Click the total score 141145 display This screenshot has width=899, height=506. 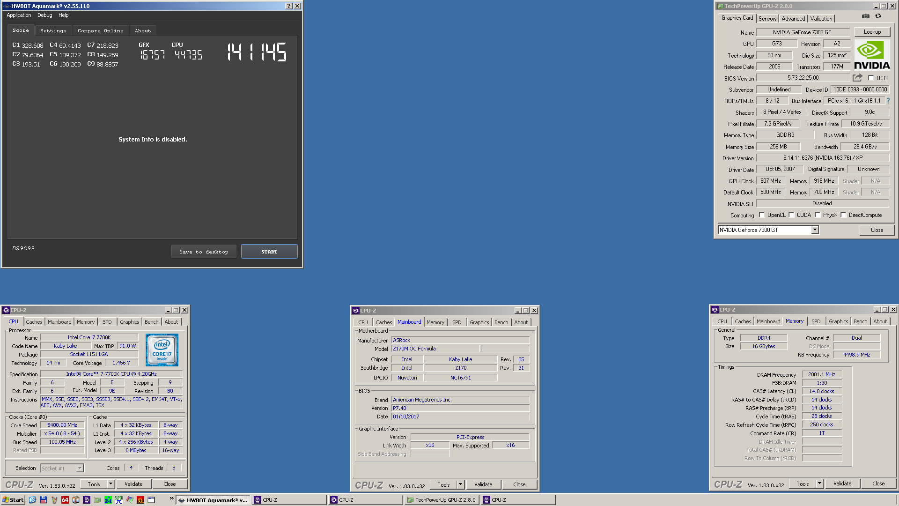coord(257,52)
